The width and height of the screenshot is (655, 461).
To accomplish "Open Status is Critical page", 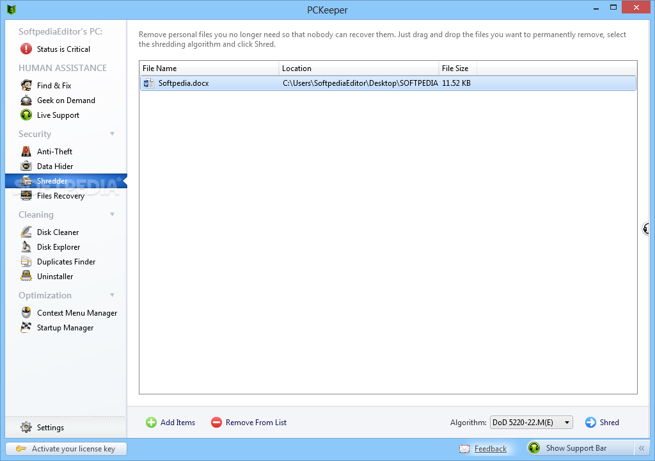I will click(x=63, y=49).
